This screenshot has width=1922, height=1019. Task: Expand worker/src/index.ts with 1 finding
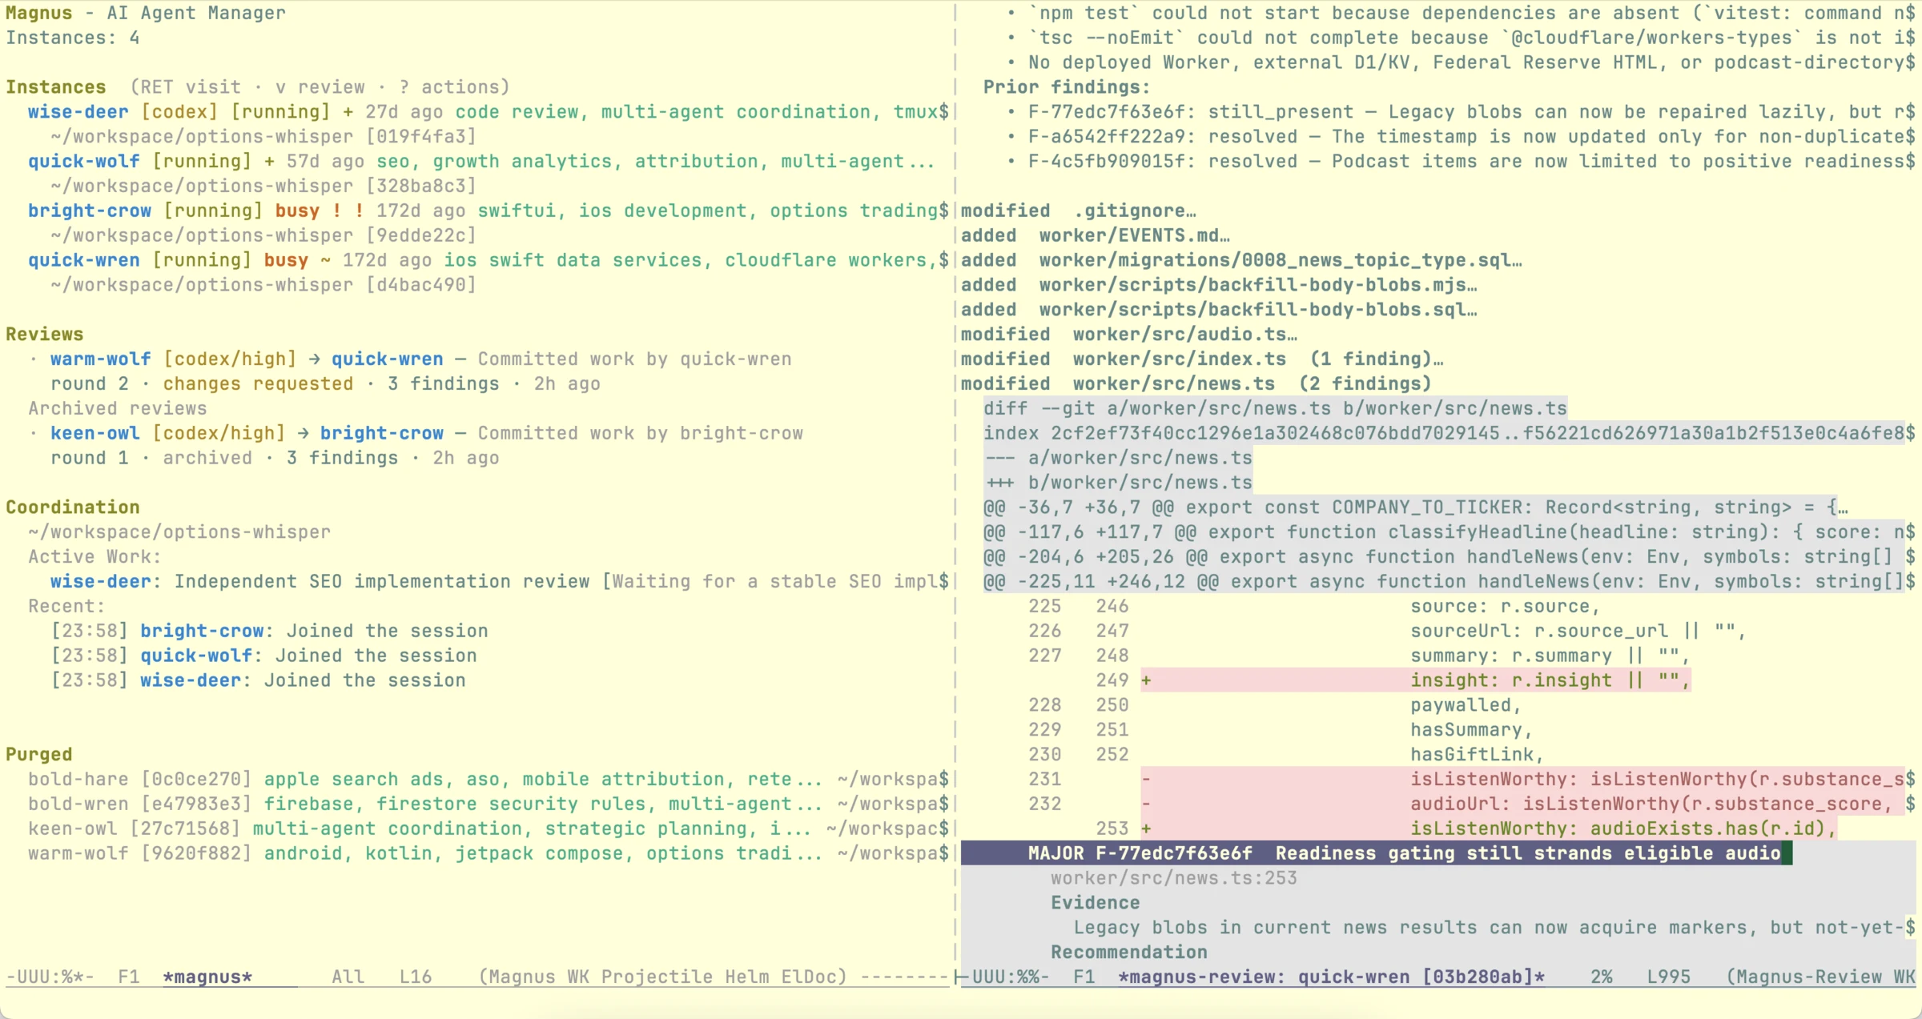(1202, 359)
